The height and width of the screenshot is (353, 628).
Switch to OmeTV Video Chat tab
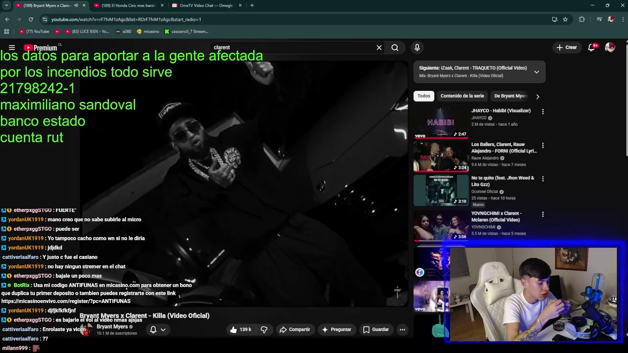point(206,5)
